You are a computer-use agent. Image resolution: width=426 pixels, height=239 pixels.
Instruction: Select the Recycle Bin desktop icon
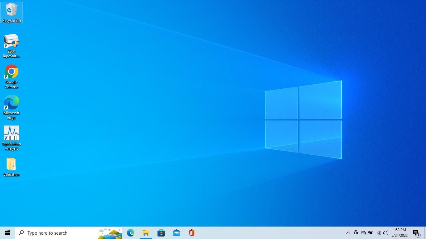[x=12, y=12]
